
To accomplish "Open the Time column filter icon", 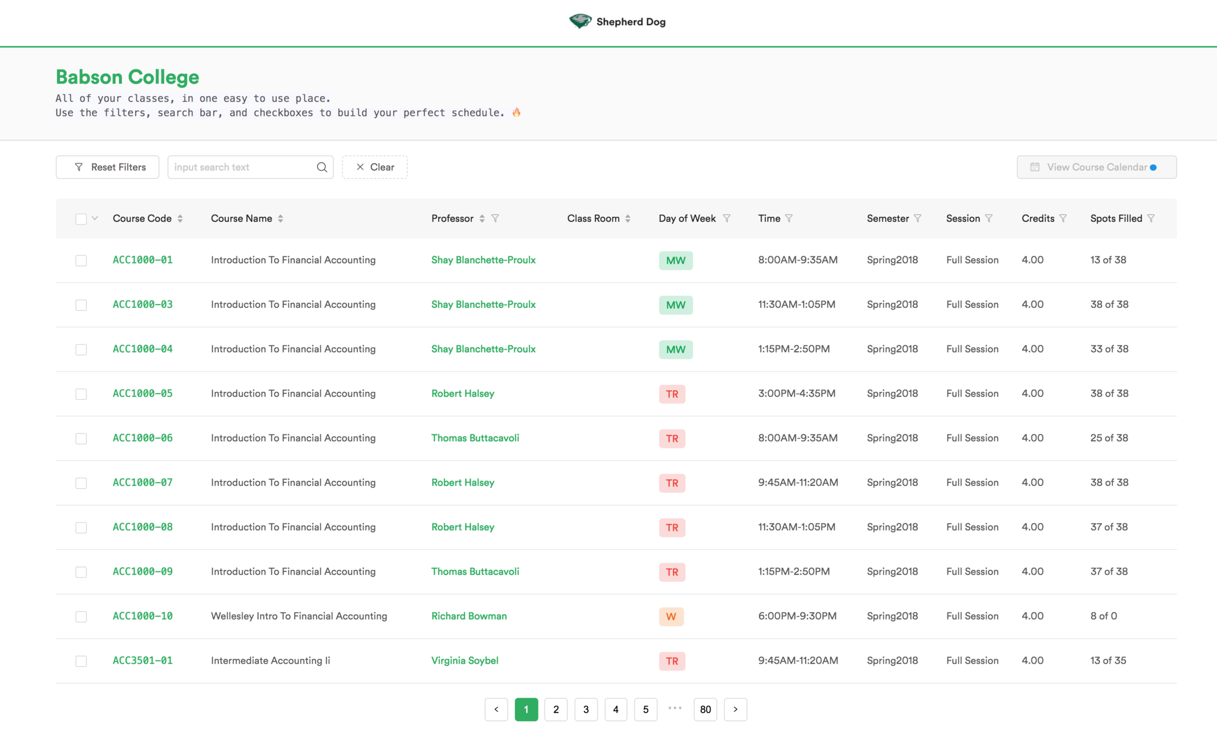I will coord(789,218).
